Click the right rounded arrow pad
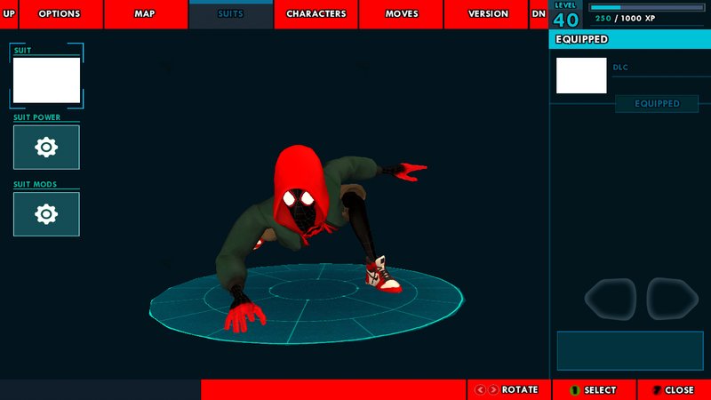This screenshot has width=711, height=400. [673, 300]
